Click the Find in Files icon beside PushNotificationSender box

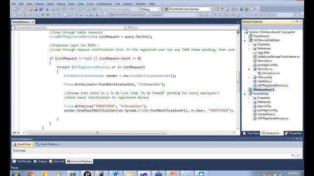tap(166, 9)
